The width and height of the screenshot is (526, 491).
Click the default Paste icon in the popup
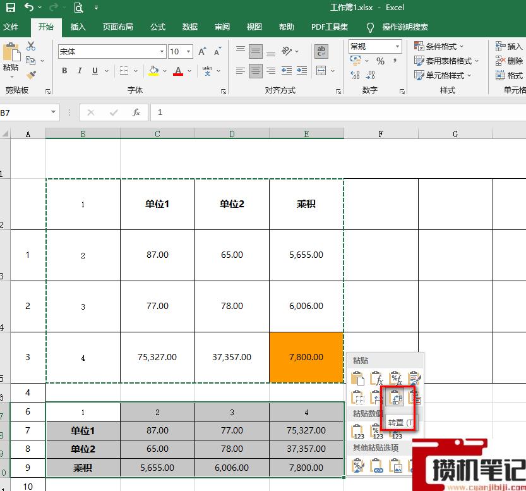click(x=357, y=379)
